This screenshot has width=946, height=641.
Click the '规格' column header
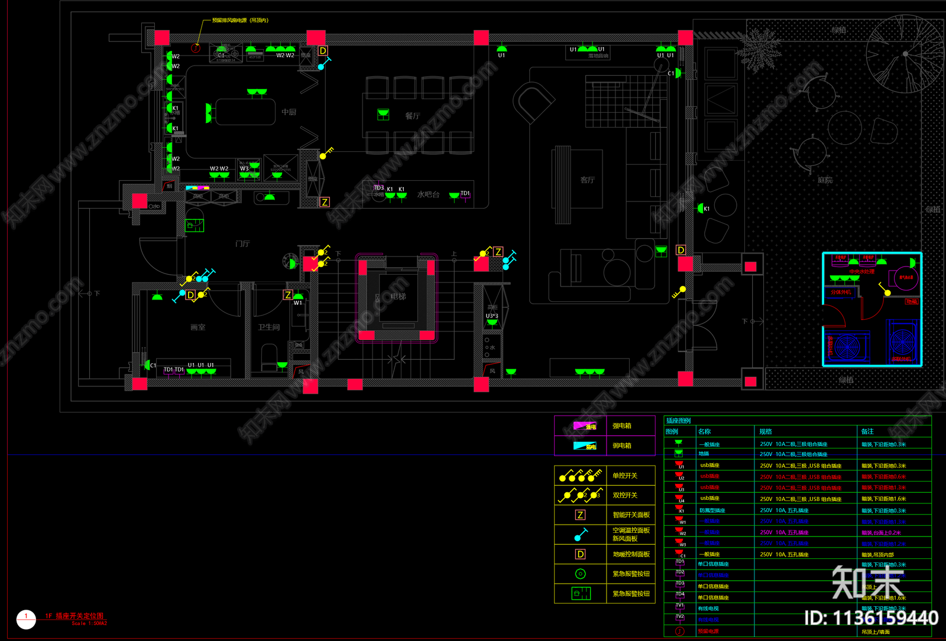766,431
